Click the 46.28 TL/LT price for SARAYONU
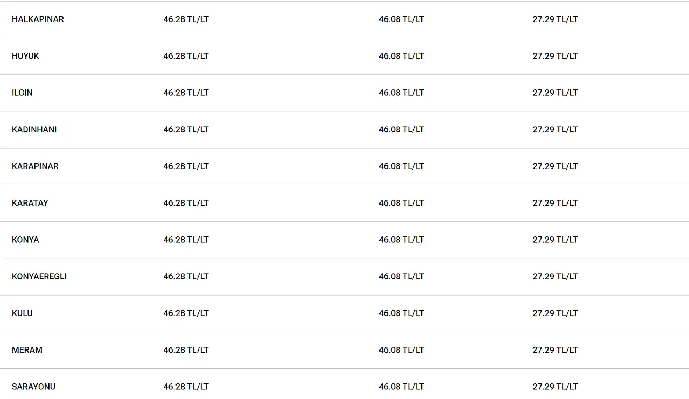 [186, 387]
